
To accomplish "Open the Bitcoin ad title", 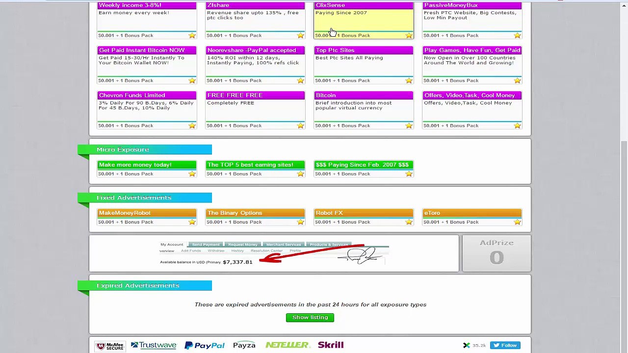I will [364, 95].
